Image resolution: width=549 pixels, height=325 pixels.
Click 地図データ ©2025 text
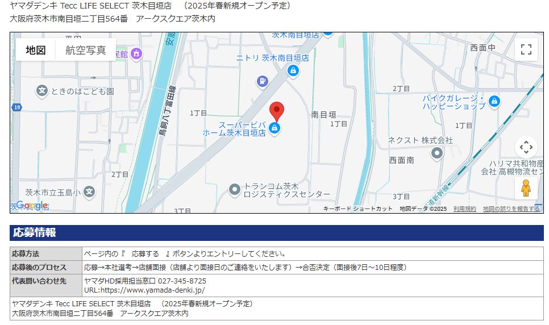coord(423,209)
